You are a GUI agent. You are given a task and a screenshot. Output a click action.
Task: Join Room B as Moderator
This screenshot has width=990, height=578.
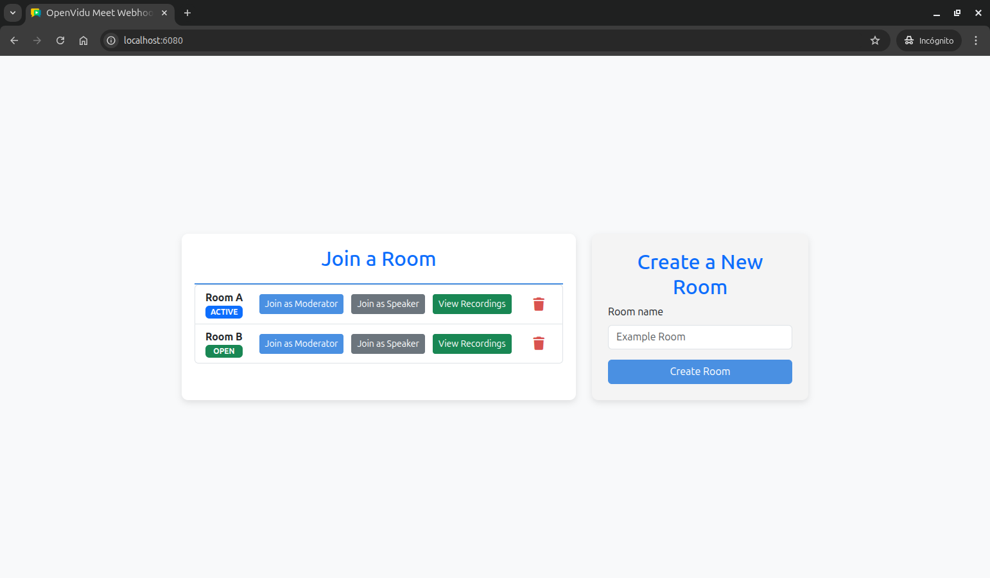click(301, 344)
